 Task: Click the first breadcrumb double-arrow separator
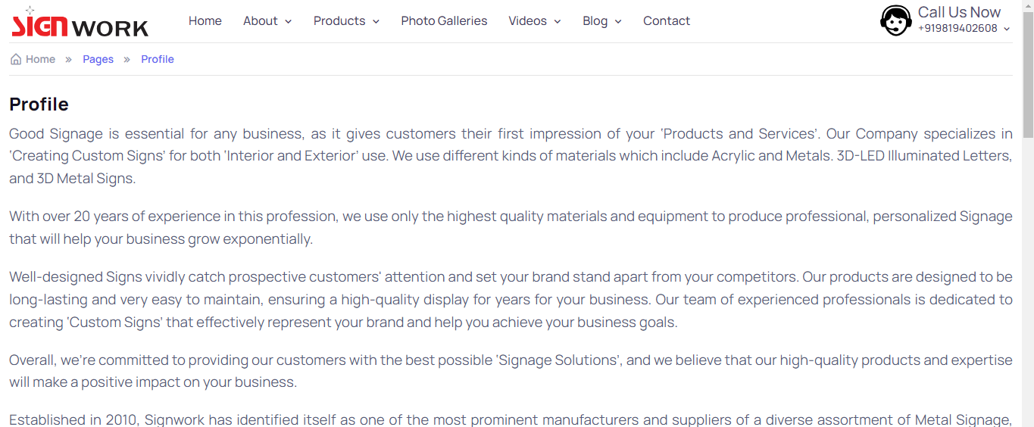pos(69,60)
